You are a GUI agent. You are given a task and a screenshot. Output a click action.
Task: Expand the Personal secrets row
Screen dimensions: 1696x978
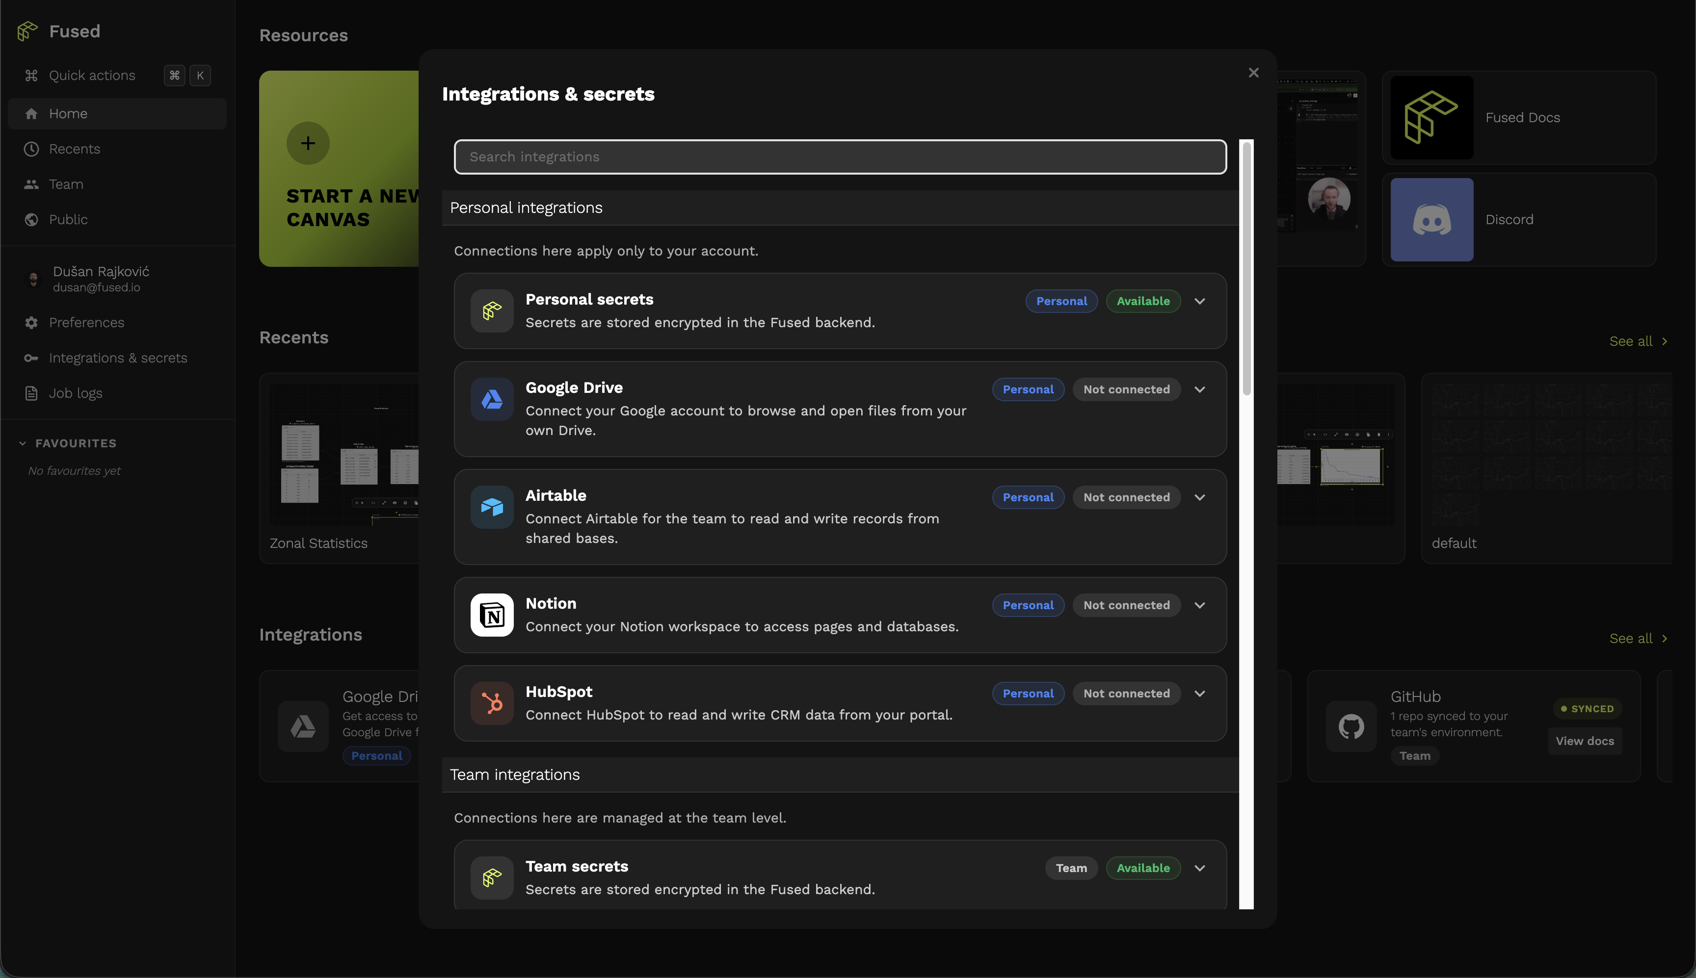coord(1199,301)
